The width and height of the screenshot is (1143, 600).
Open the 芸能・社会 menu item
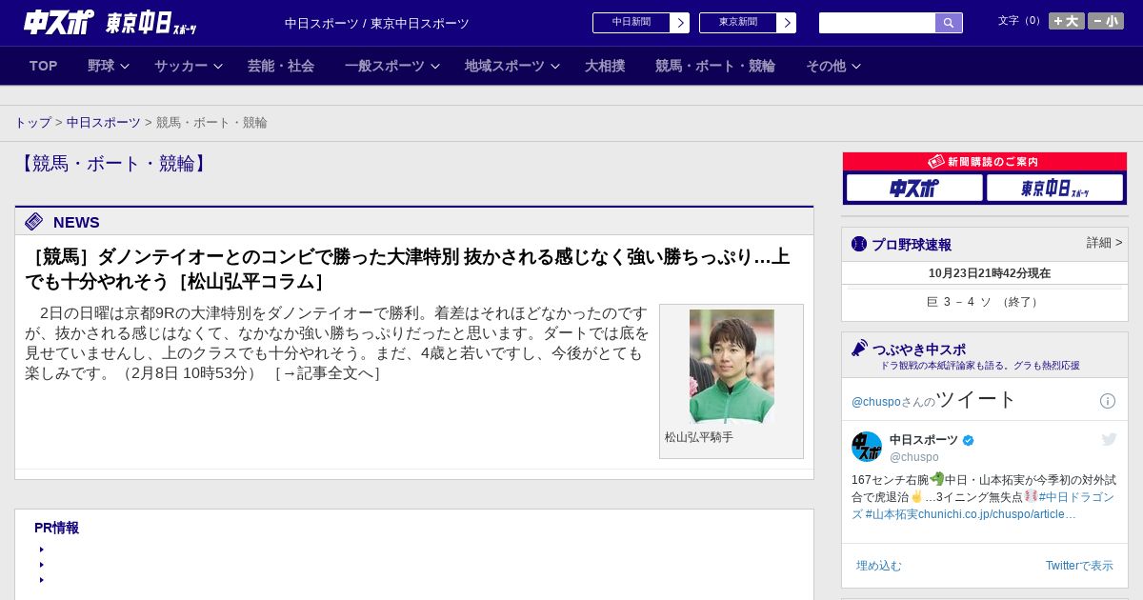(281, 66)
